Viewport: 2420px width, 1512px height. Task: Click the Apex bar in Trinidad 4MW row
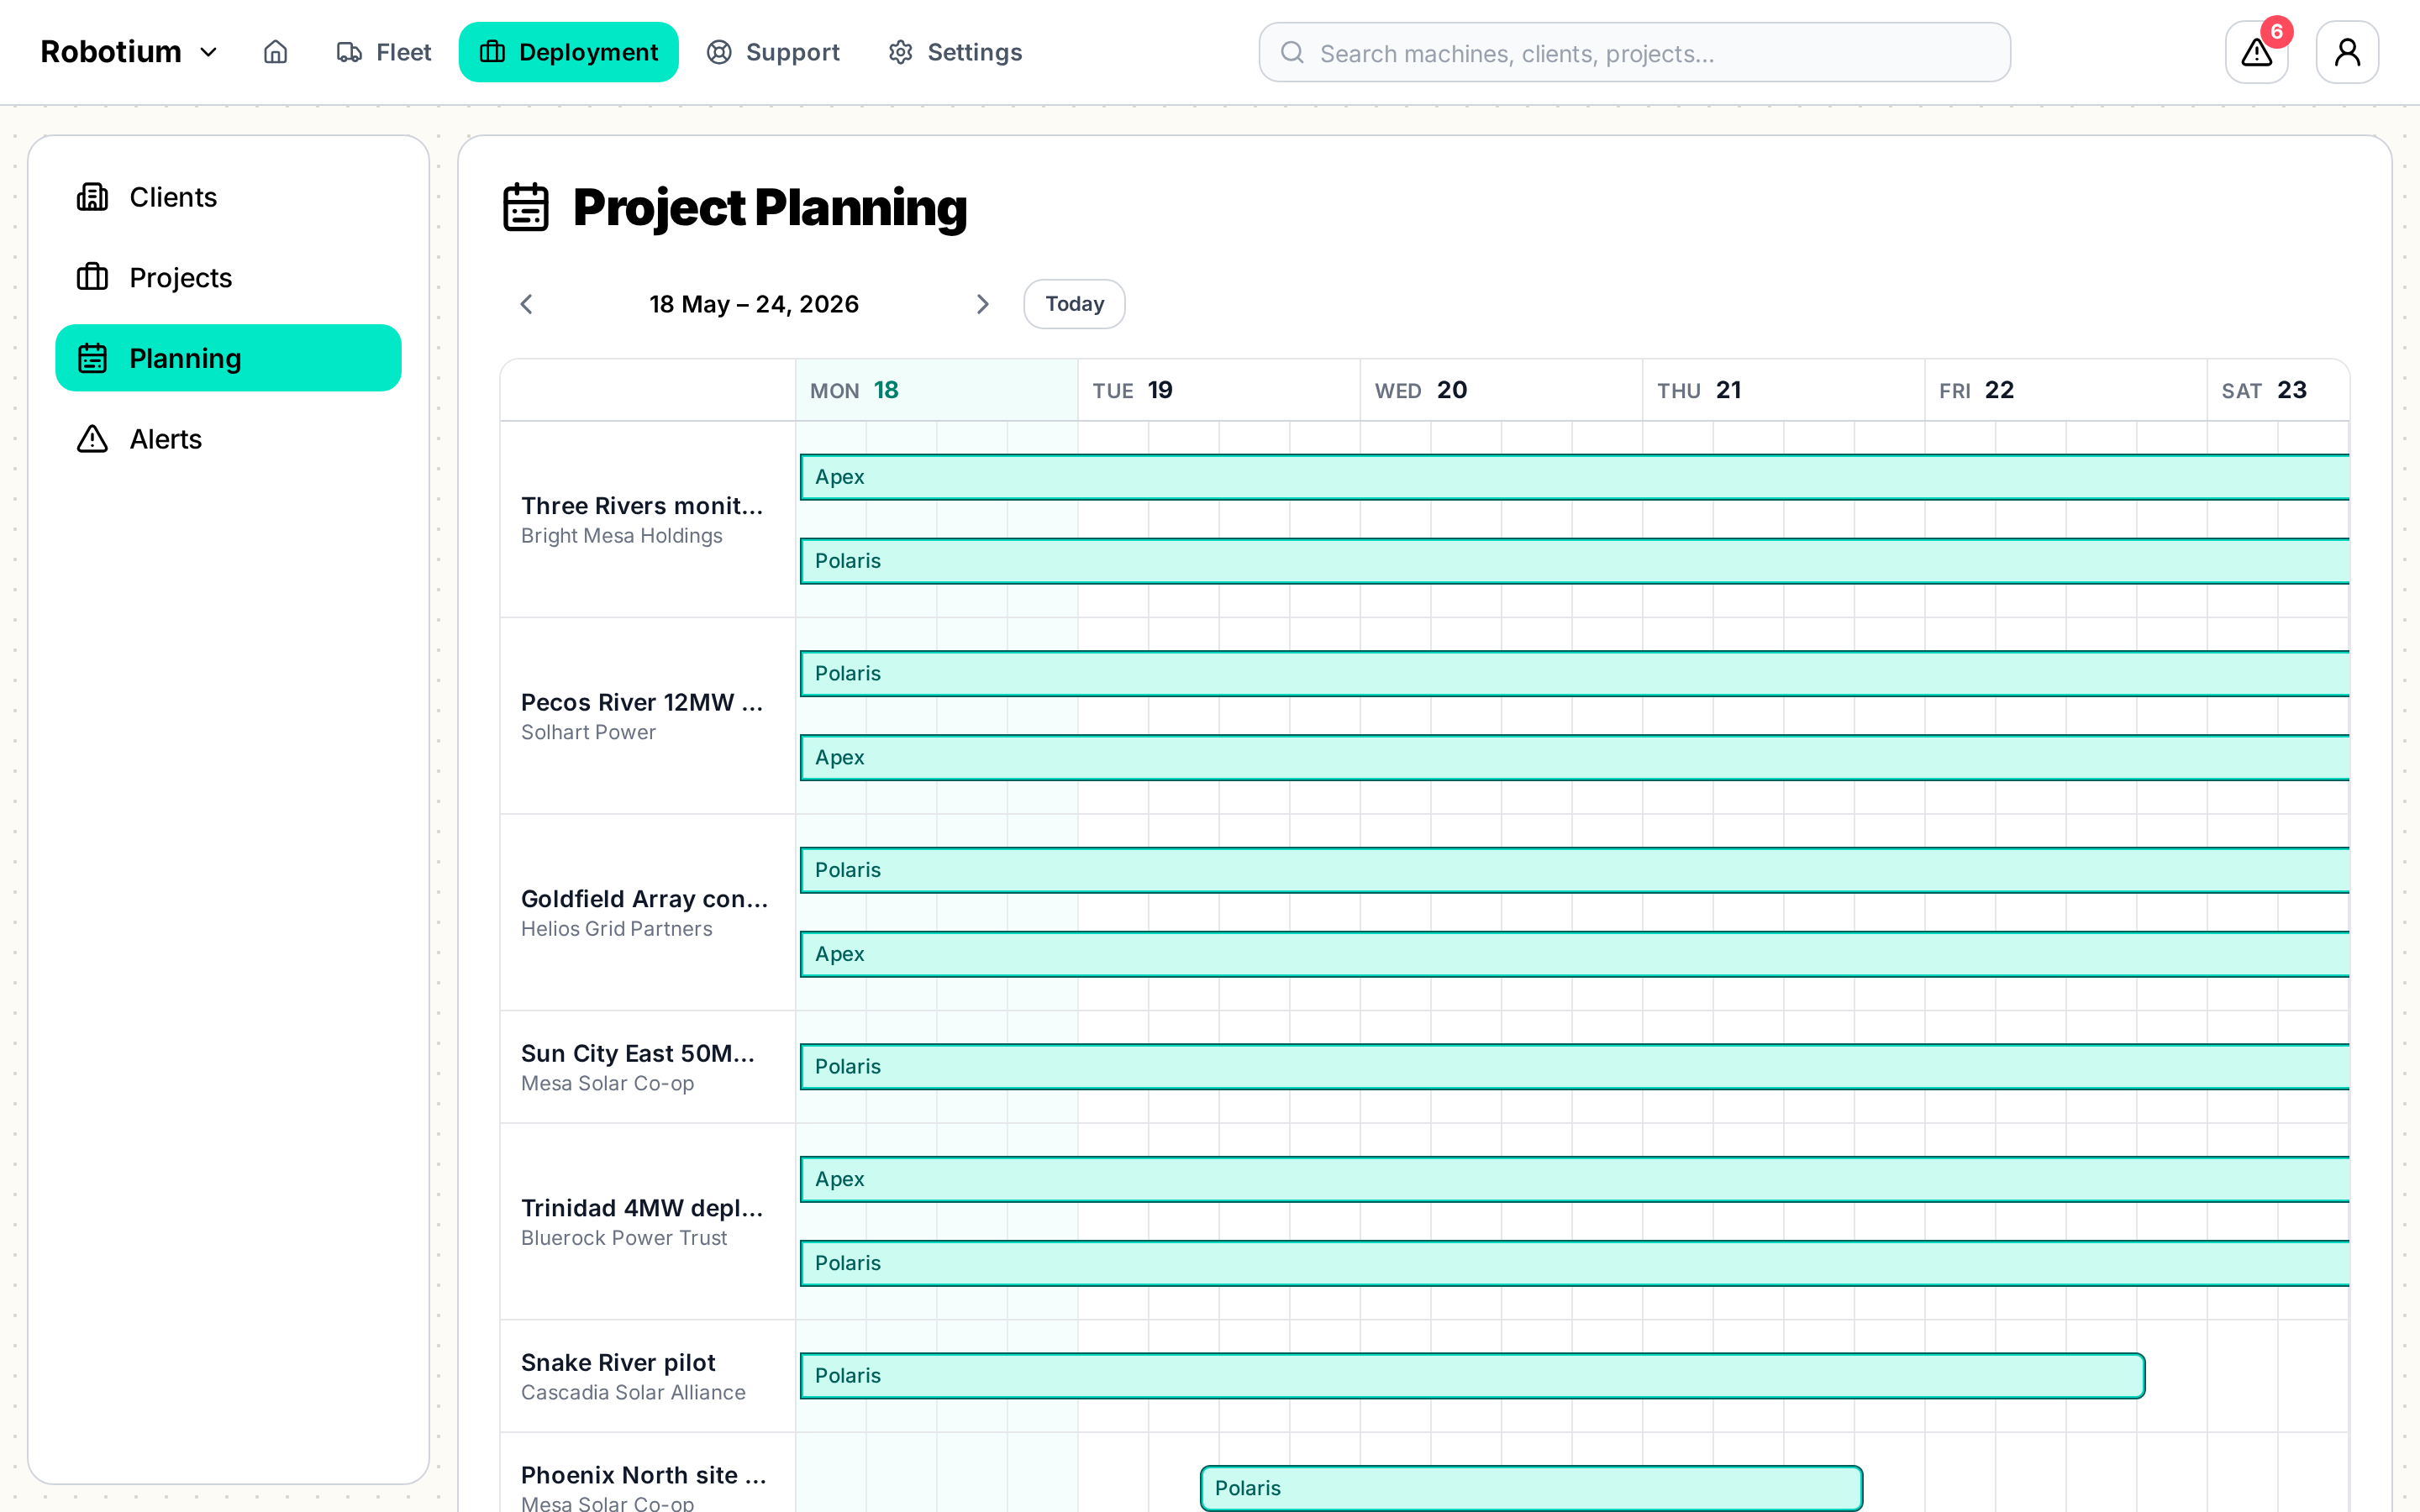1575,1179
